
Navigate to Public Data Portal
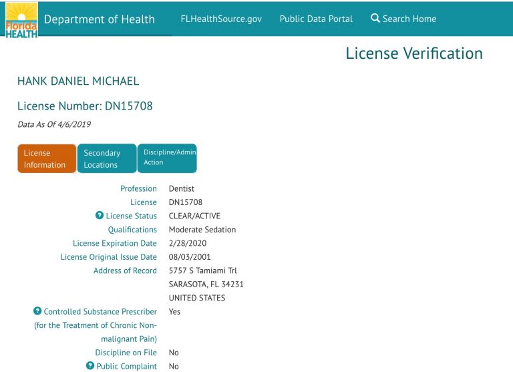[316, 19]
